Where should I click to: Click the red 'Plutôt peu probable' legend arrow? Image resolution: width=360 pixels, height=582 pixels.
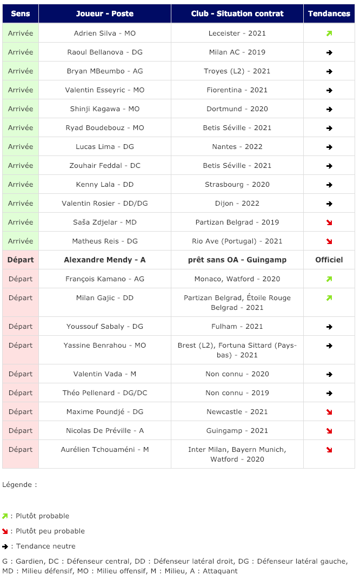[5, 531]
